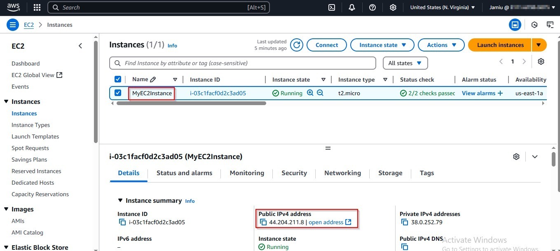Click the edit pencil beside Name column

153,80
